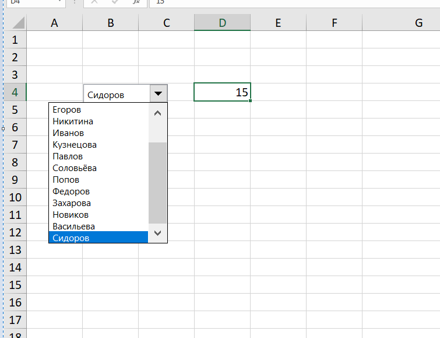Click the Cancel X icon in formula bar

(94, 2)
